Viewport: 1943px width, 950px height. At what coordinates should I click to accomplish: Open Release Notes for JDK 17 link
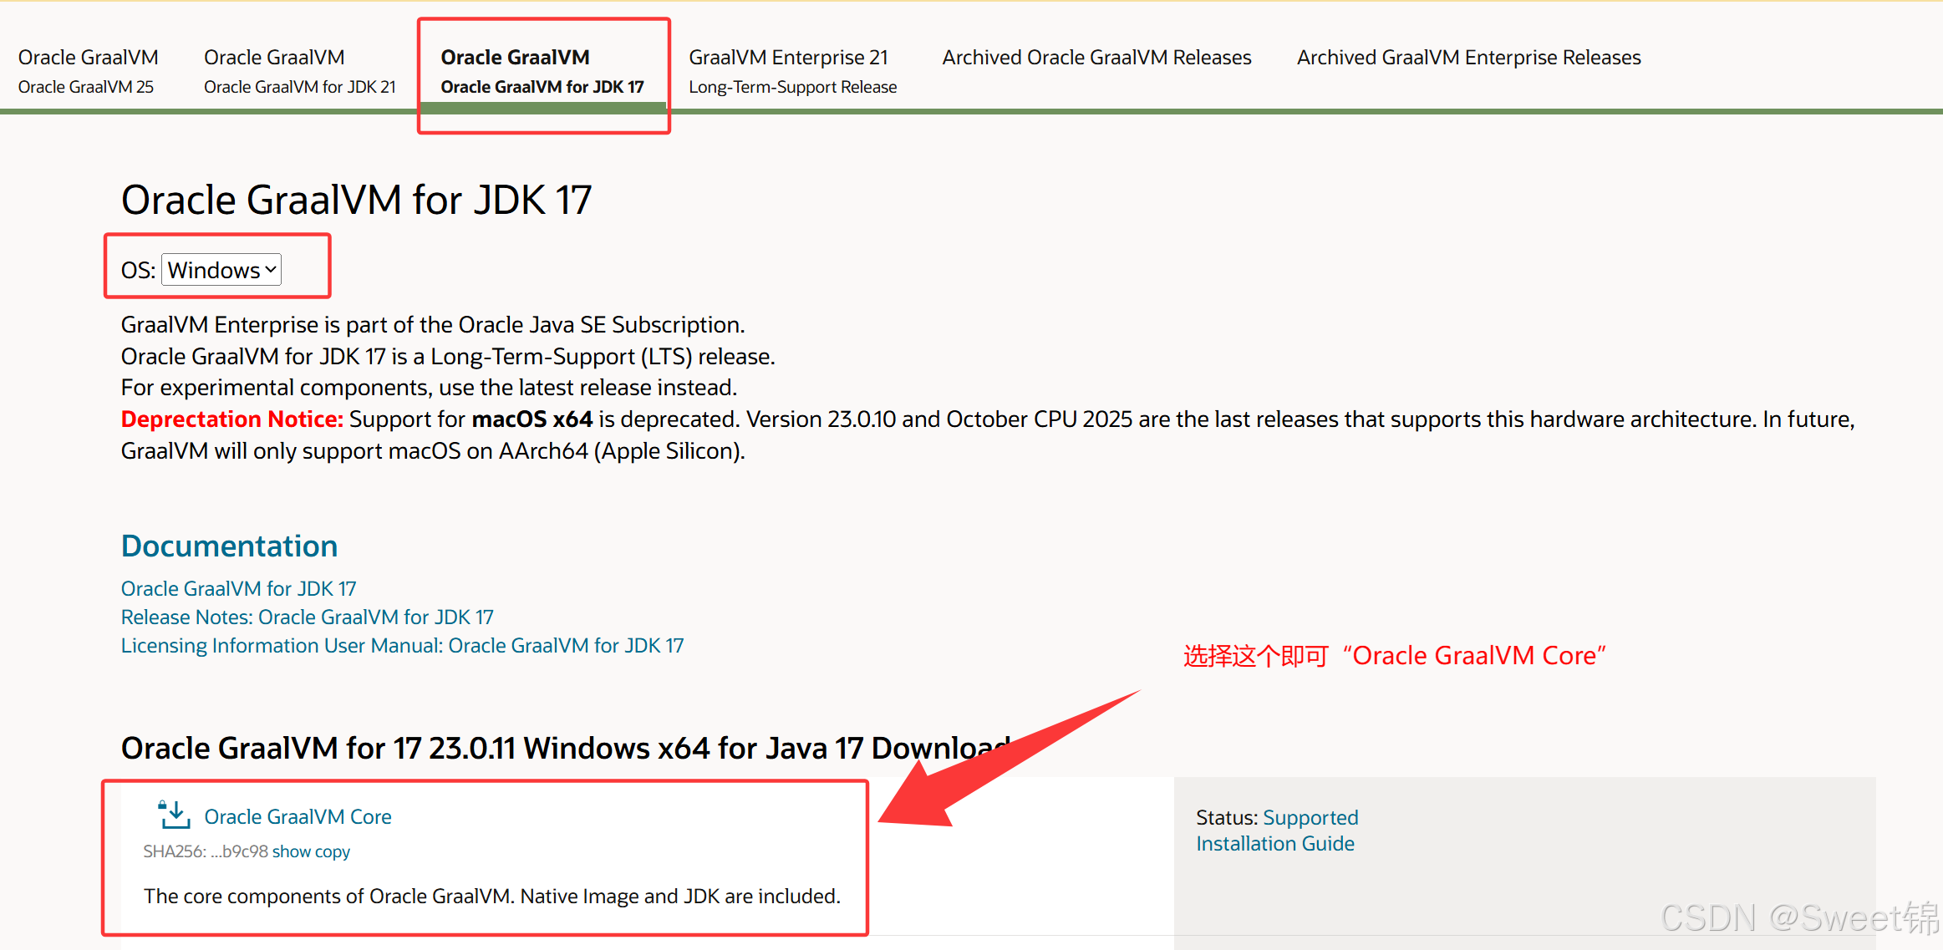[307, 617]
